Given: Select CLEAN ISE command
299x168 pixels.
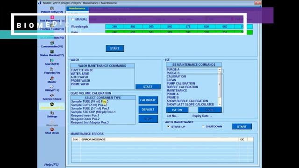Looking at the screenshot, I should click(x=171, y=80).
